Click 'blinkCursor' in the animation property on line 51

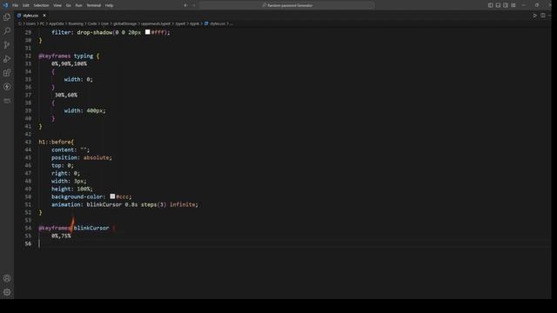click(x=104, y=204)
